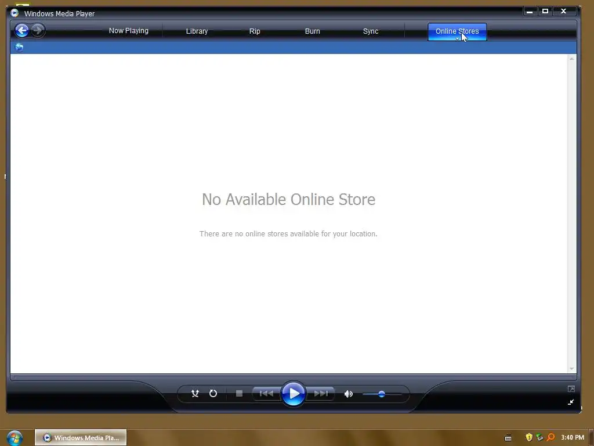Click the 3:40 PM clock

573,437
